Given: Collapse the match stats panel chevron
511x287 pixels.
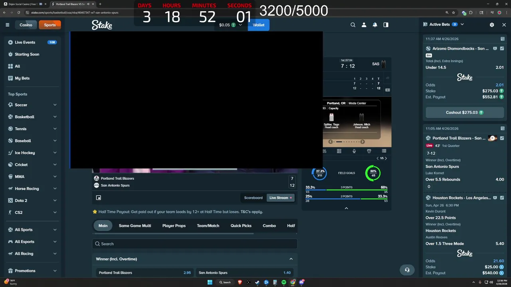Looking at the screenshot, I should [x=346, y=208].
